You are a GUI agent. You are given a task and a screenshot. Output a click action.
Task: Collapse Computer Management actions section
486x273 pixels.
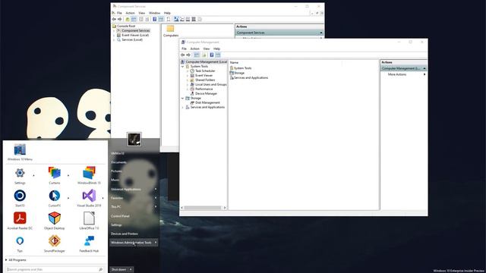click(424, 68)
